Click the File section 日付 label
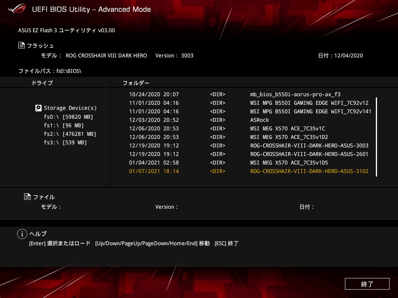The width and height of the screenshot is (398, 298). point(307,207)
